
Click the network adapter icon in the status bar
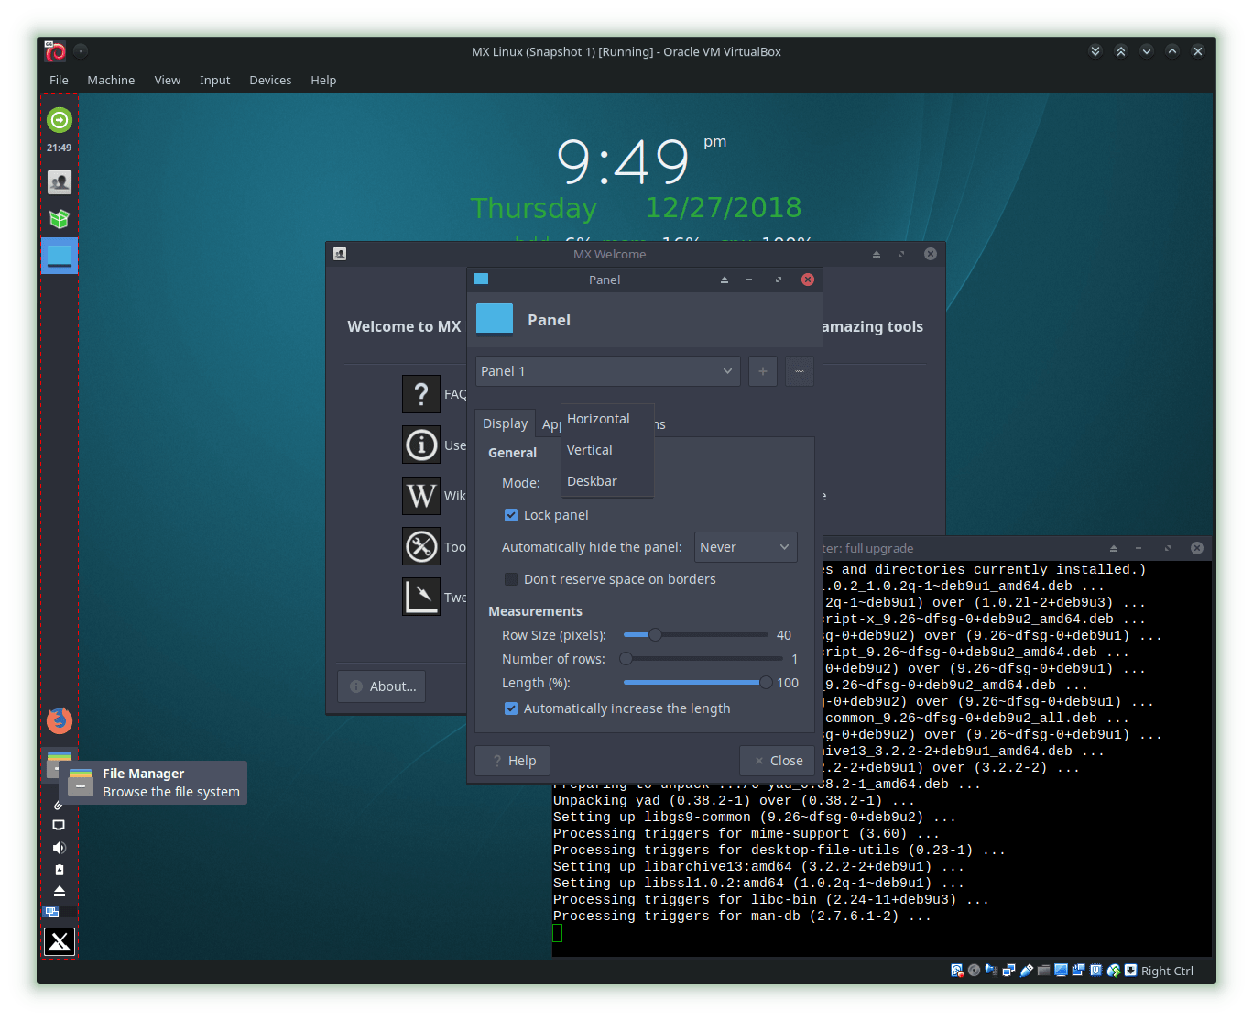[1008, 971]
